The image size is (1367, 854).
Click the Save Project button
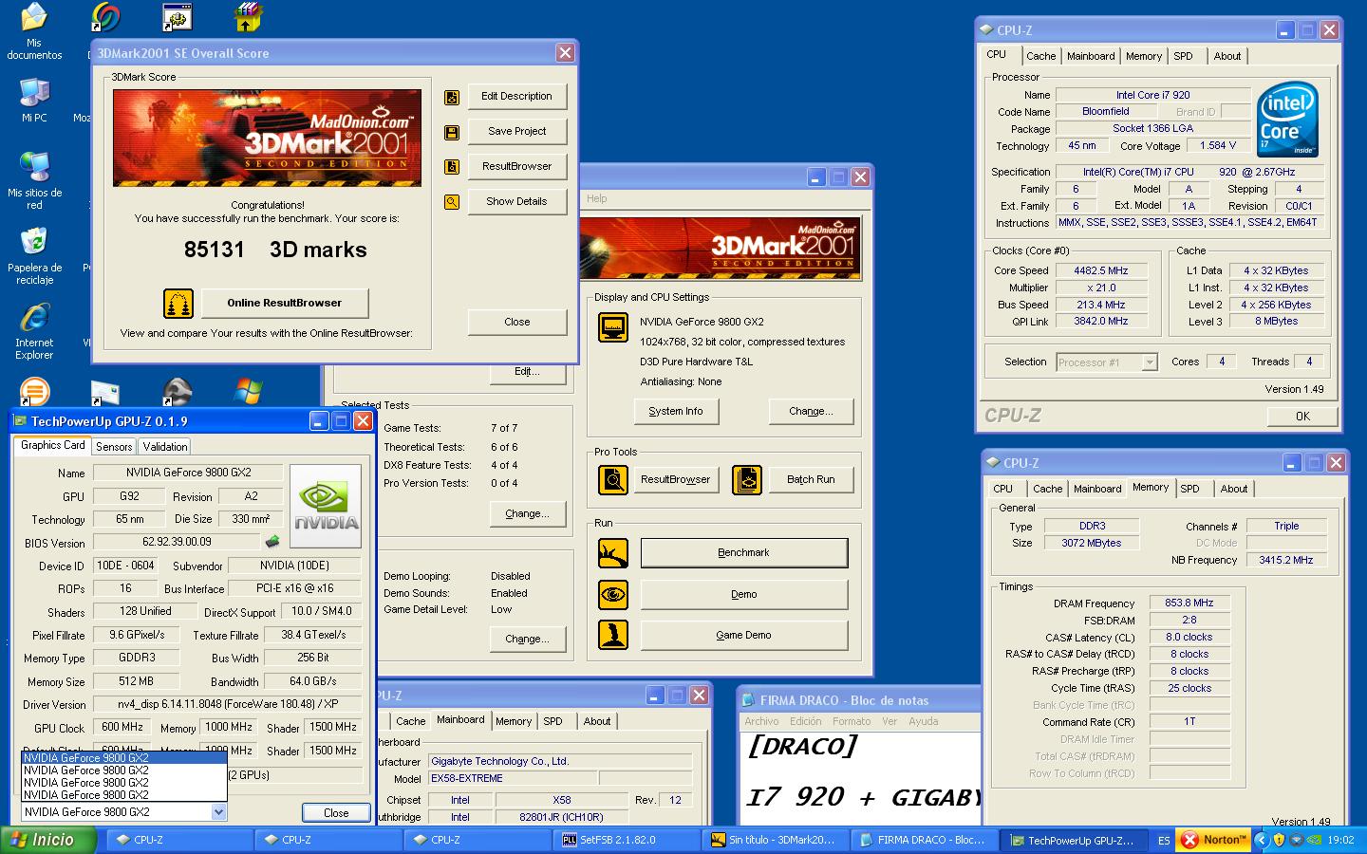coord(516,132)
